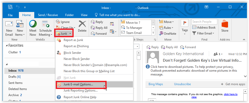Click the recipients count people icon
The width and height of the screenshot is (249, 103).
click(x=218, y=54)
